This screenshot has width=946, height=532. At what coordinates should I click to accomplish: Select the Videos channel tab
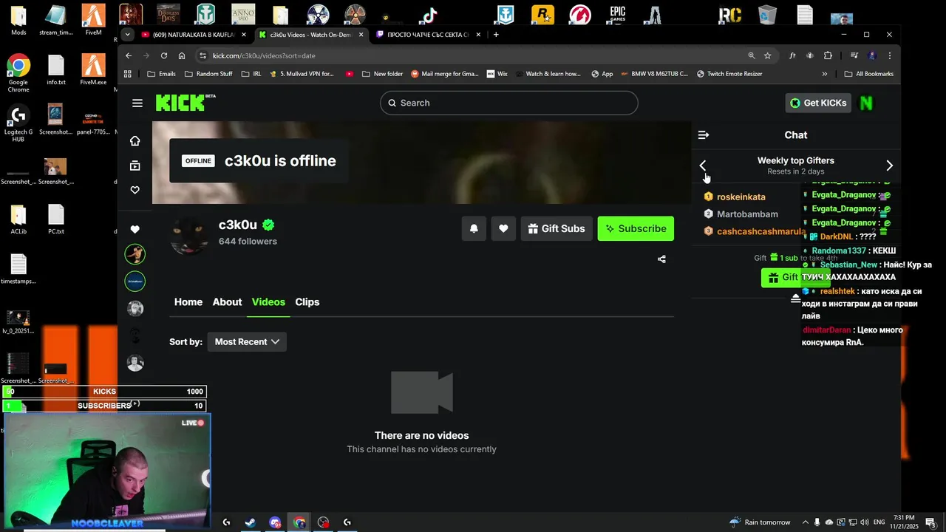[268, 301]
